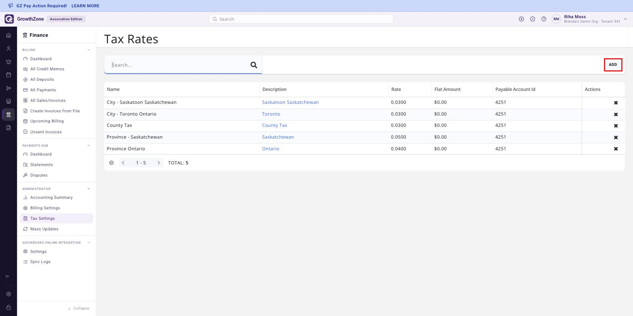Viewport: 633px width, 316px height.
Task: Delete the County Tax row
Action: 616,126
